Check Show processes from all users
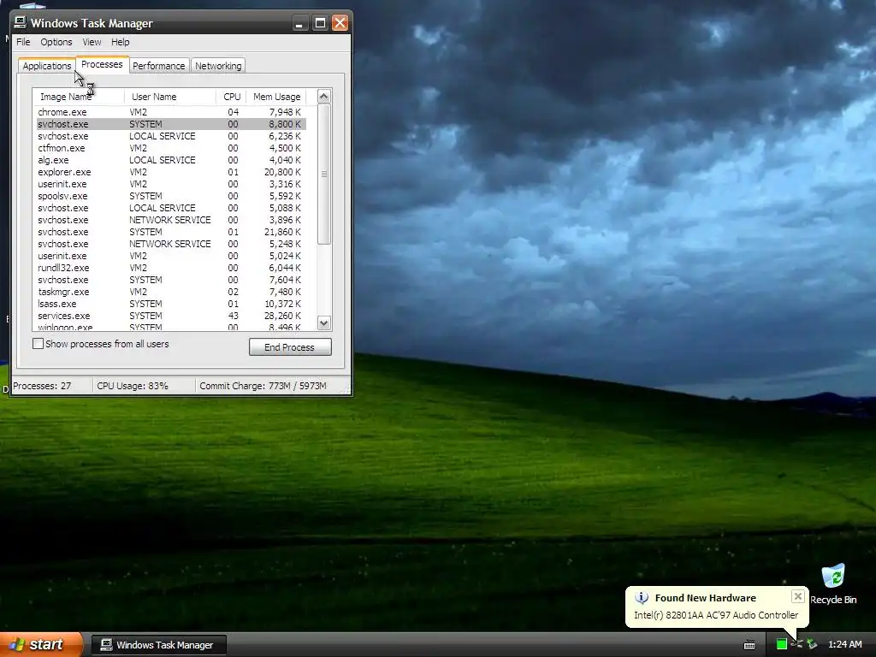876x657 pixels. coord(38,344)
